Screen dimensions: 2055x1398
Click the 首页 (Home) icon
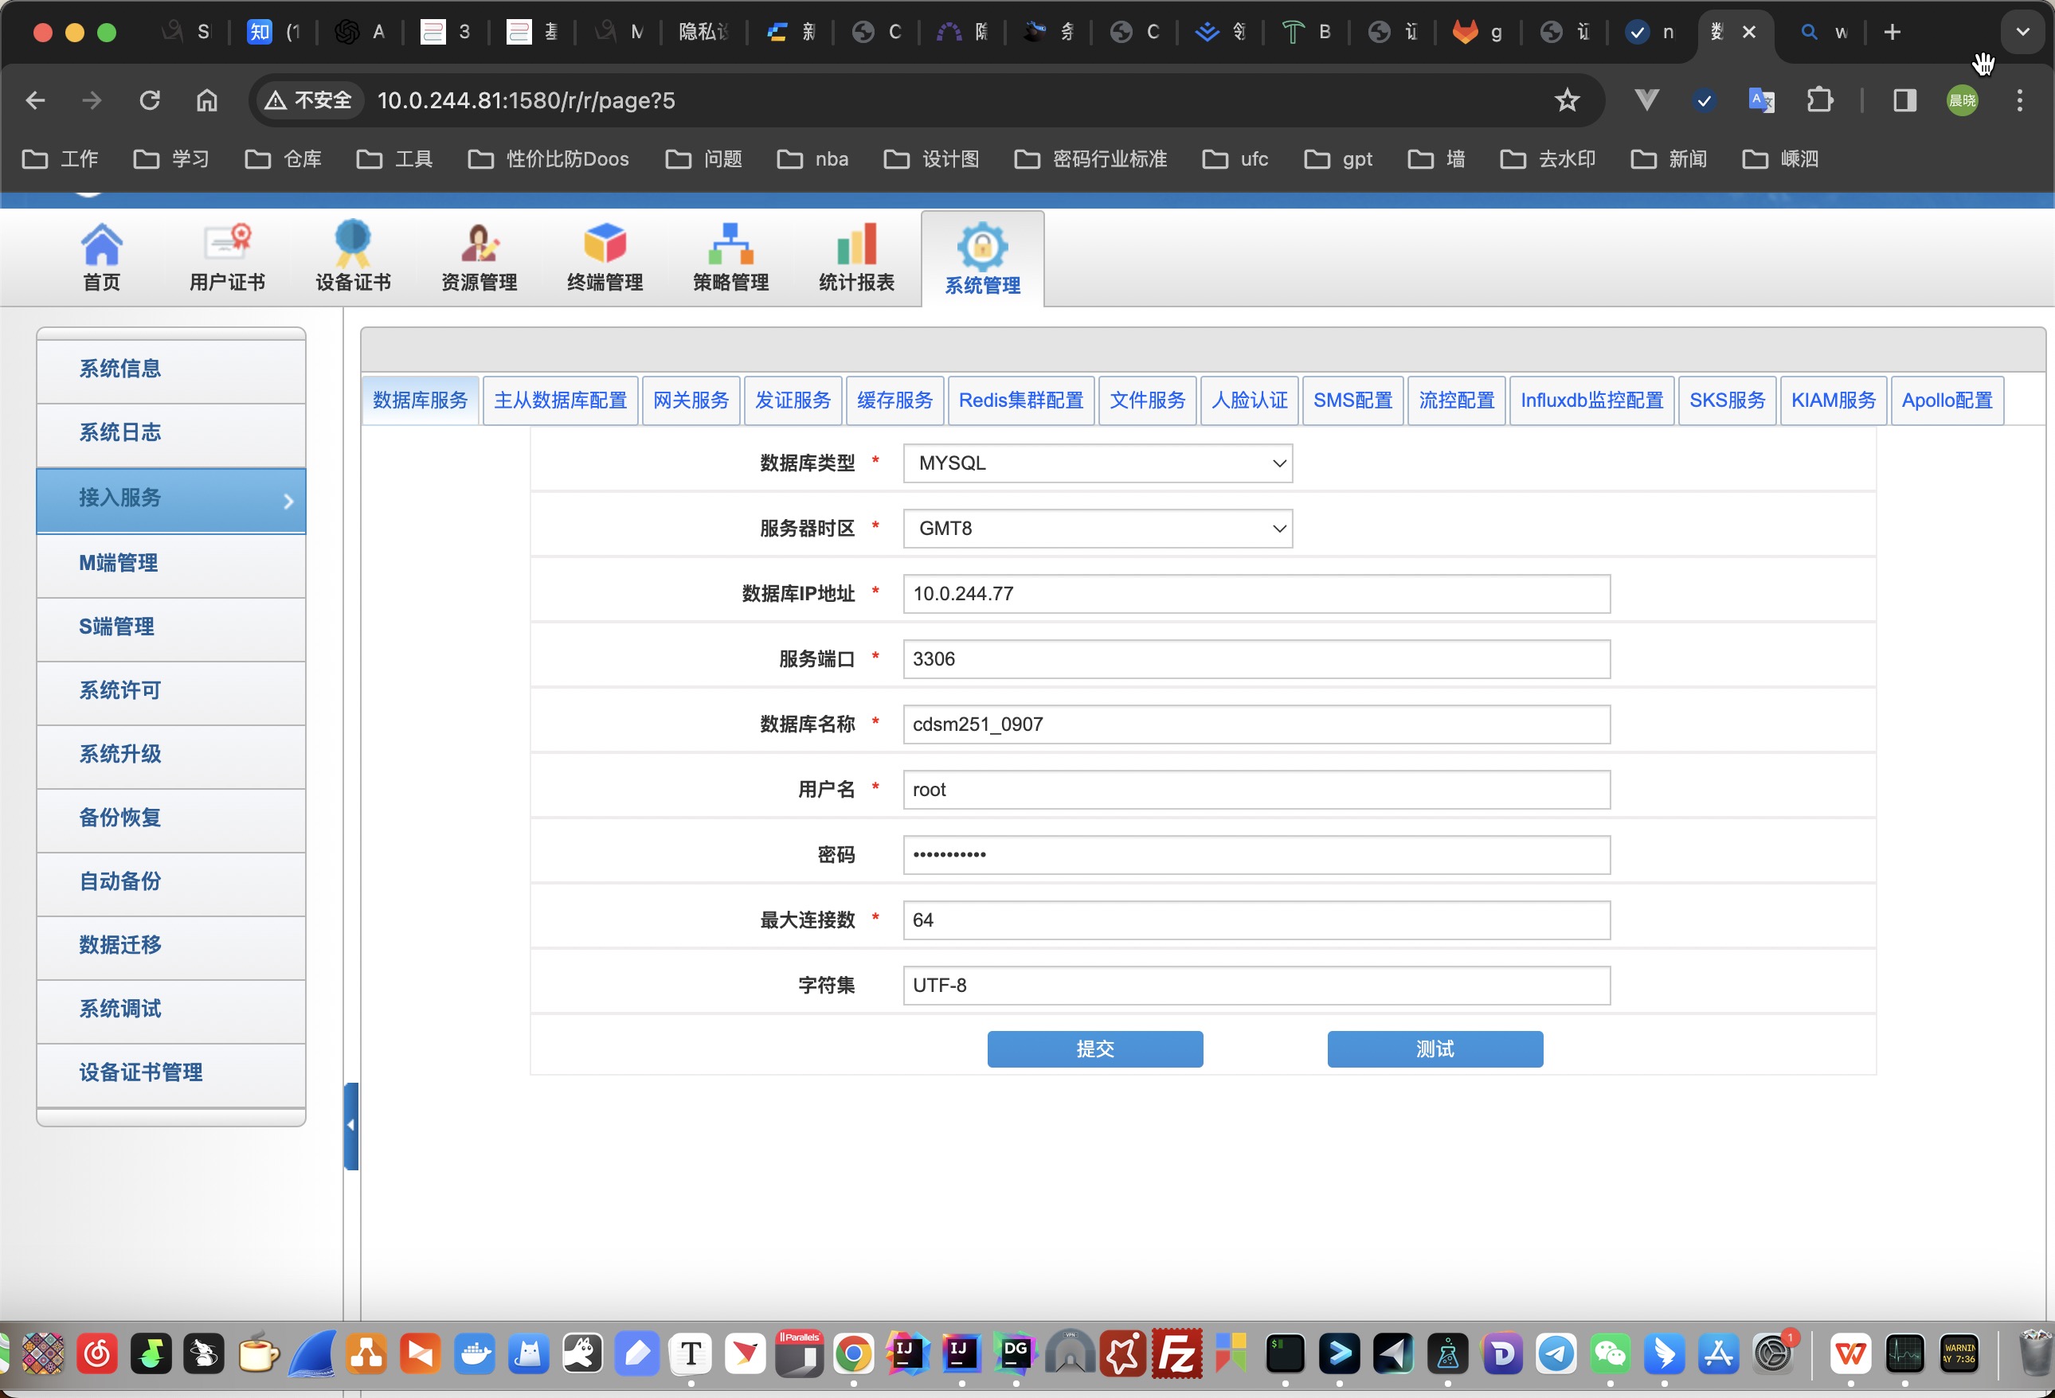click(100, 254)
